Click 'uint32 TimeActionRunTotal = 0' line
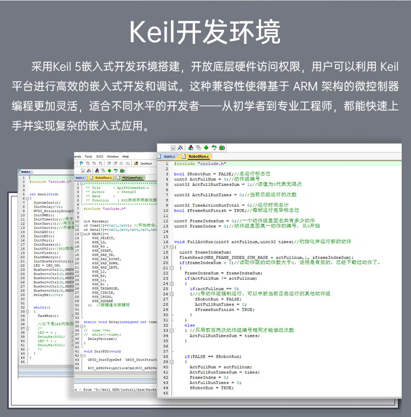Viewport: 411px width, 417px height. (x=231, y=205)
